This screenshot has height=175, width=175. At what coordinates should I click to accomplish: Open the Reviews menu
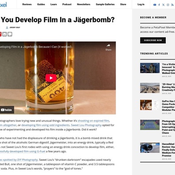[x=27, y=4]
